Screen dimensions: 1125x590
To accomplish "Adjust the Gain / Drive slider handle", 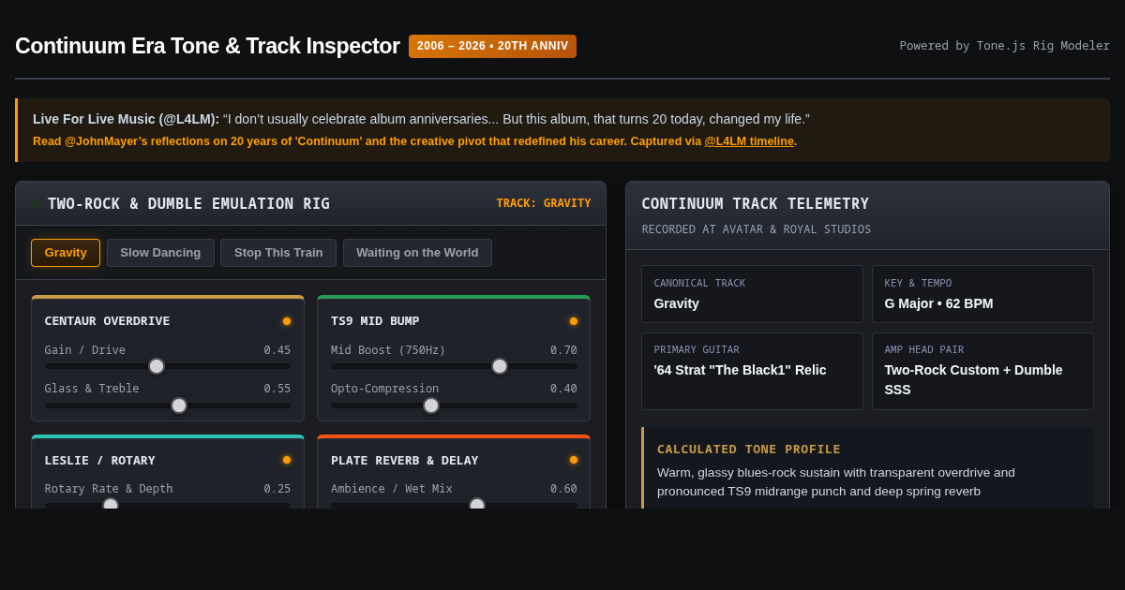I will click(157, 366).
